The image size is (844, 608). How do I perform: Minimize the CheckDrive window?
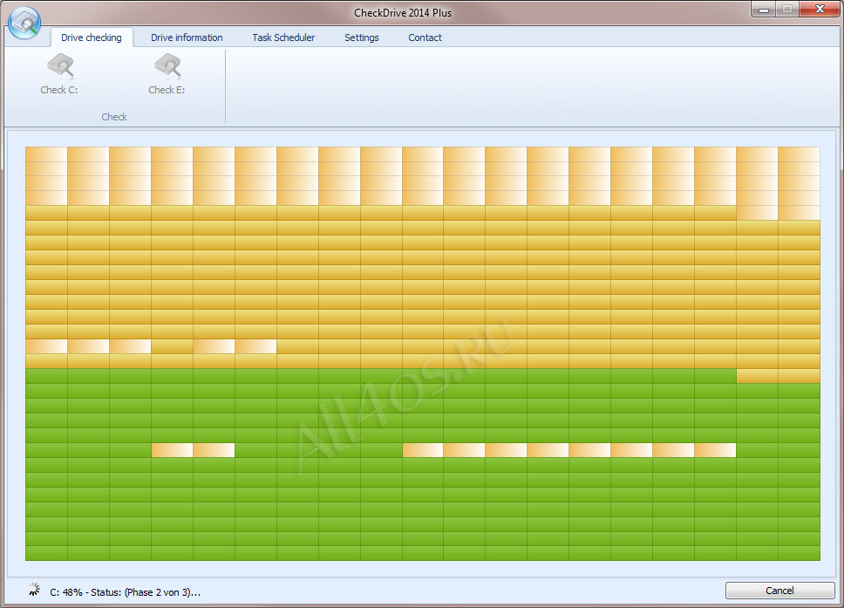coord(764,9)
